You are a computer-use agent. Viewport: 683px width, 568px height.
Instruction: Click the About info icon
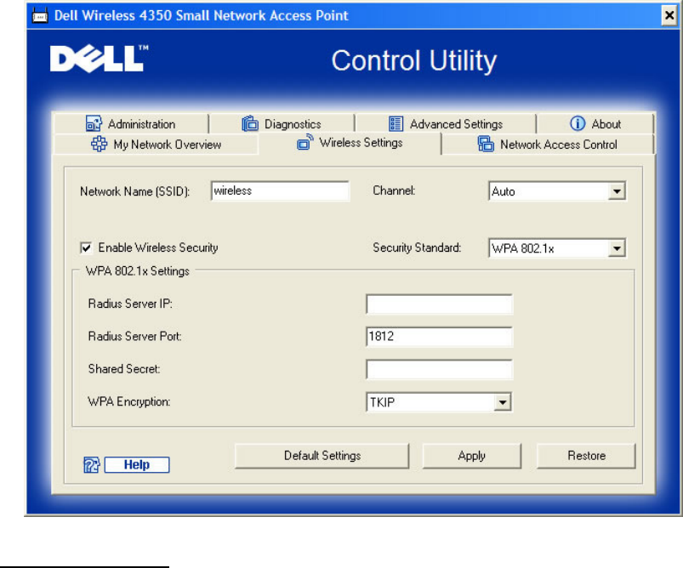click(x=578, y=123)
